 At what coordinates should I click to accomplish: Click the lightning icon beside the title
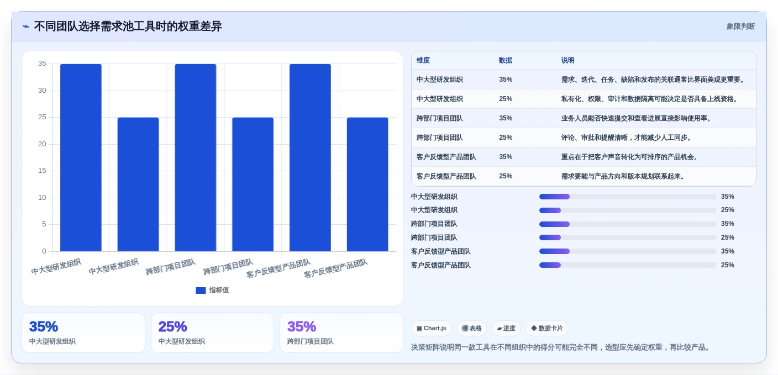click(x=26, y=27)
